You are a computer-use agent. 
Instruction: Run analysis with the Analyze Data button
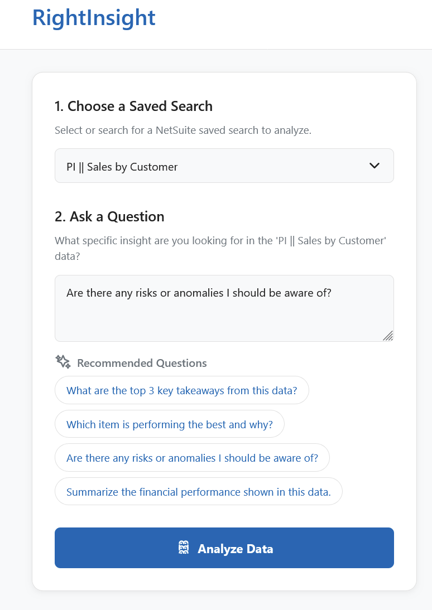224,548
